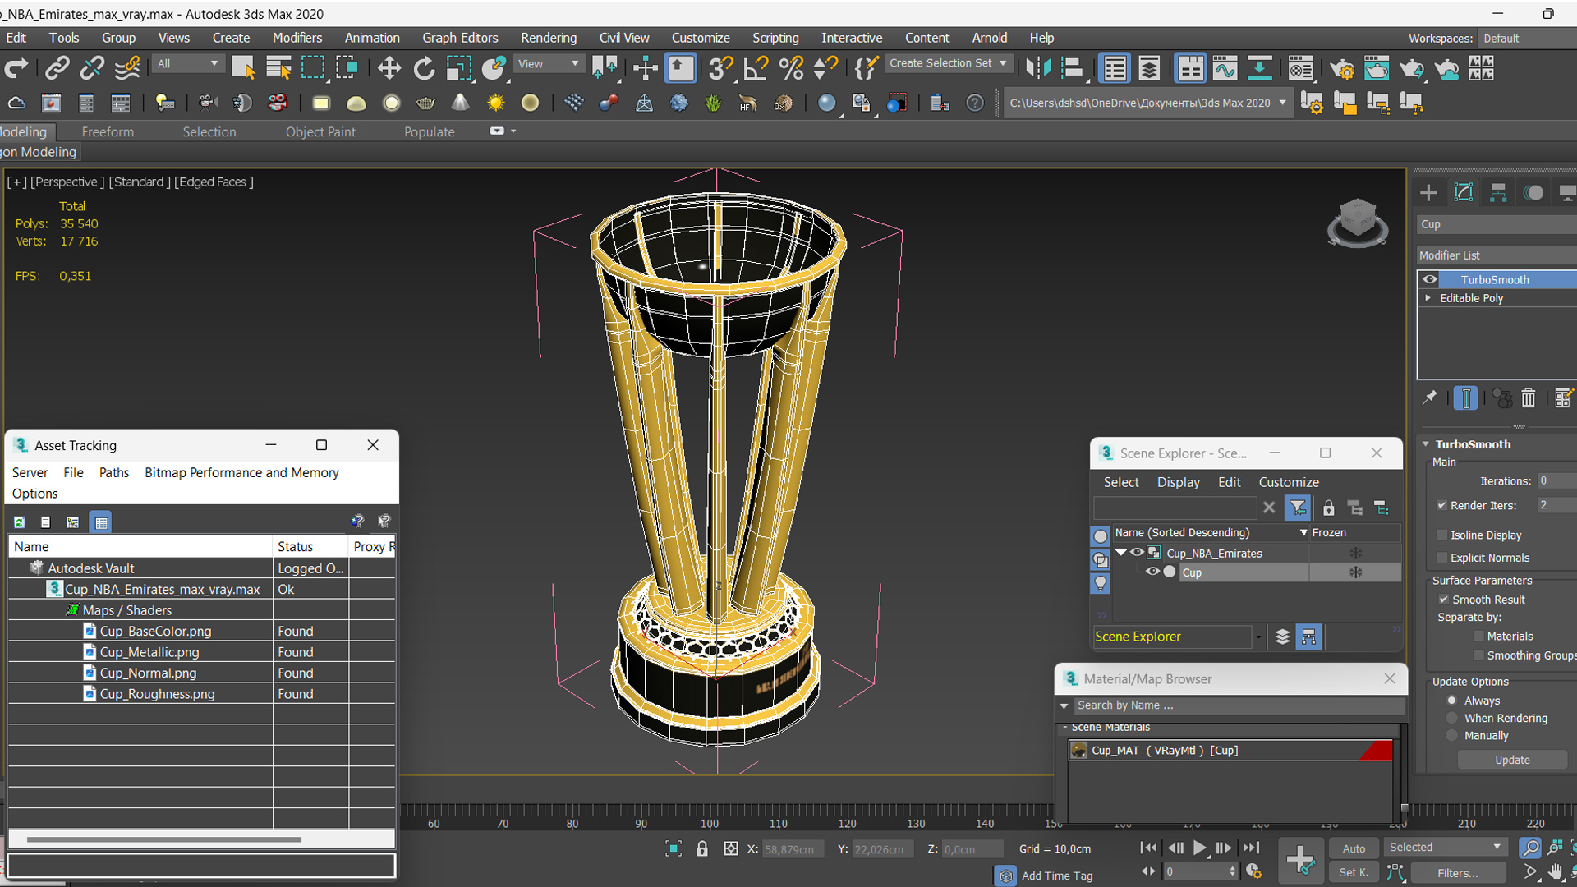The width and height of the screenshot is (1577, 887).
Task: Switch to Object Paint ribbon tab
Action: point(320,132)
